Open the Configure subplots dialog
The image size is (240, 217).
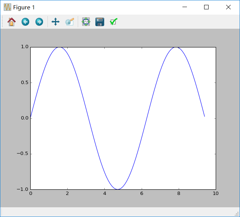pyautogui.click(x=86, y=22)
